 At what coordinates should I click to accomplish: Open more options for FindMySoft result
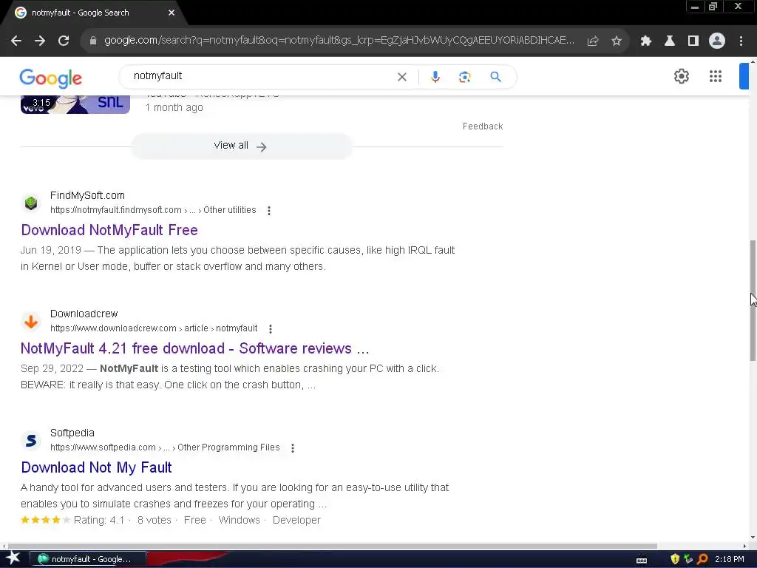(x=269, y=211)
